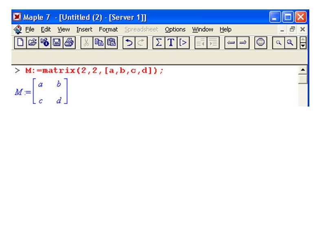
Task: Click the vertical scrollbar thumb
Action: 303,79
